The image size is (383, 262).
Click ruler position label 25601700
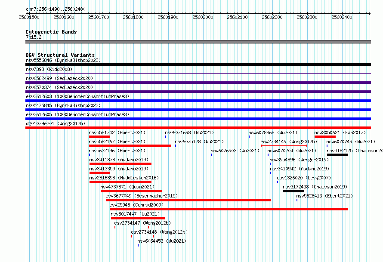pos(99,17)
